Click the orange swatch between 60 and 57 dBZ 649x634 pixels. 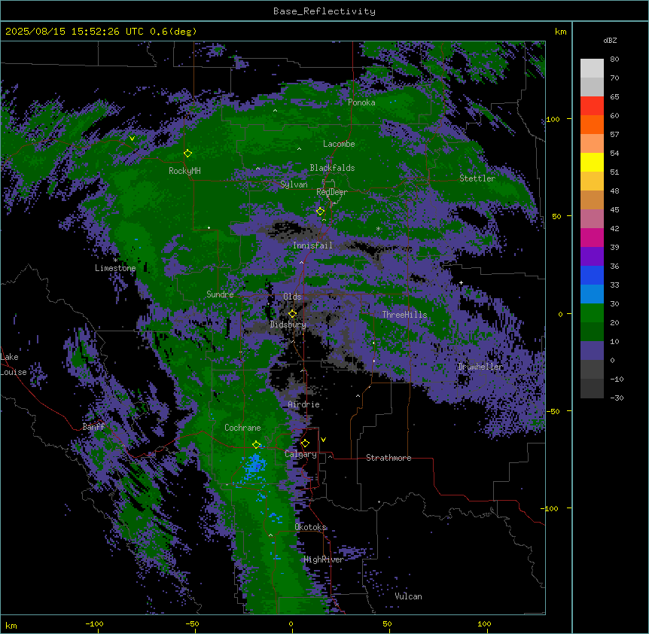coord(592,125)
